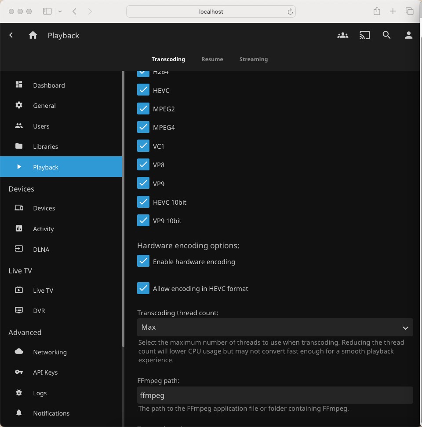Click Safari's Share button
Screen dimensions: 422x427
click(377, 11)
